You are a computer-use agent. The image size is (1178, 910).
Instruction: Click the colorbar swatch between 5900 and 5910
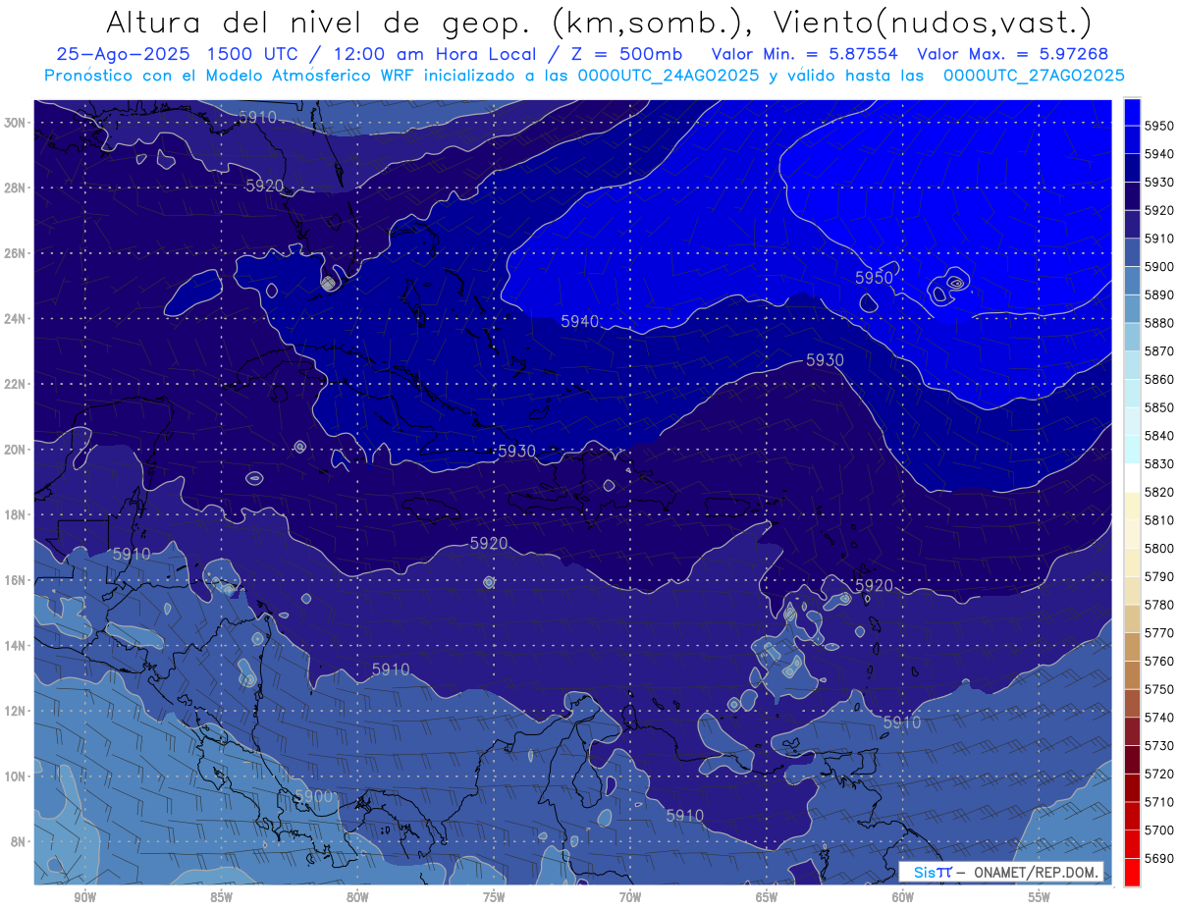coord(1132,252)
